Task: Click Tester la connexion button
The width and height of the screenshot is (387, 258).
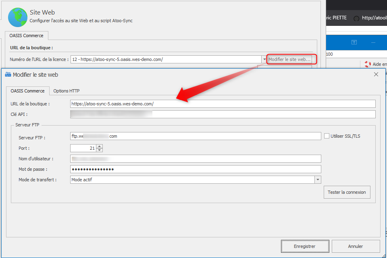Action: (347, 192)
